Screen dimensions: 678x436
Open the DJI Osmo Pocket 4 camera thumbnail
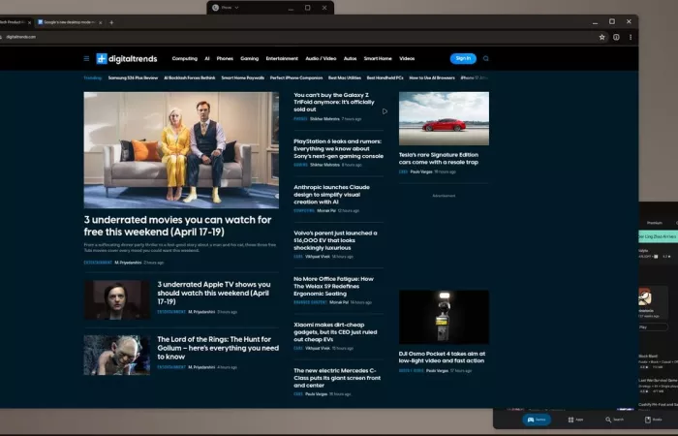click(x=444, y=317)
